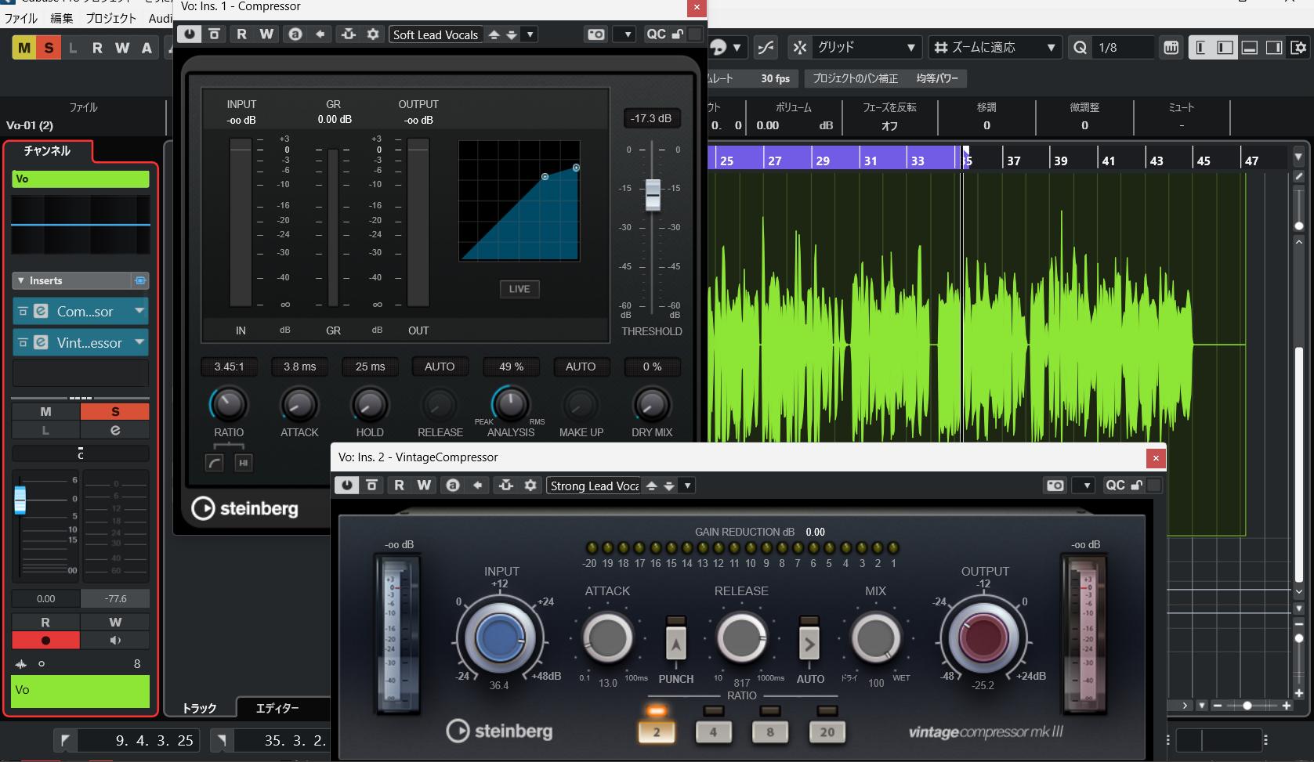Image resolution: width=1314 pixels, height=762 pixels.
Task: Toggle monitor speaker icon on Vo channel
Action: pos(115,640)
